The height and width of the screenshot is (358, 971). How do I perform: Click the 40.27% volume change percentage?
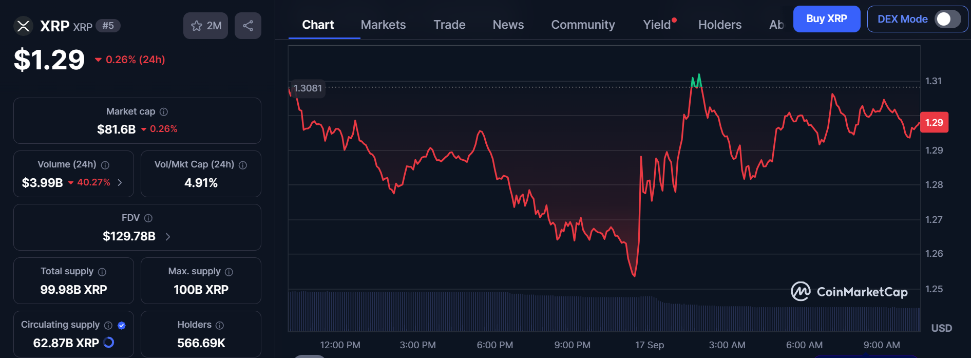point(93,182)
